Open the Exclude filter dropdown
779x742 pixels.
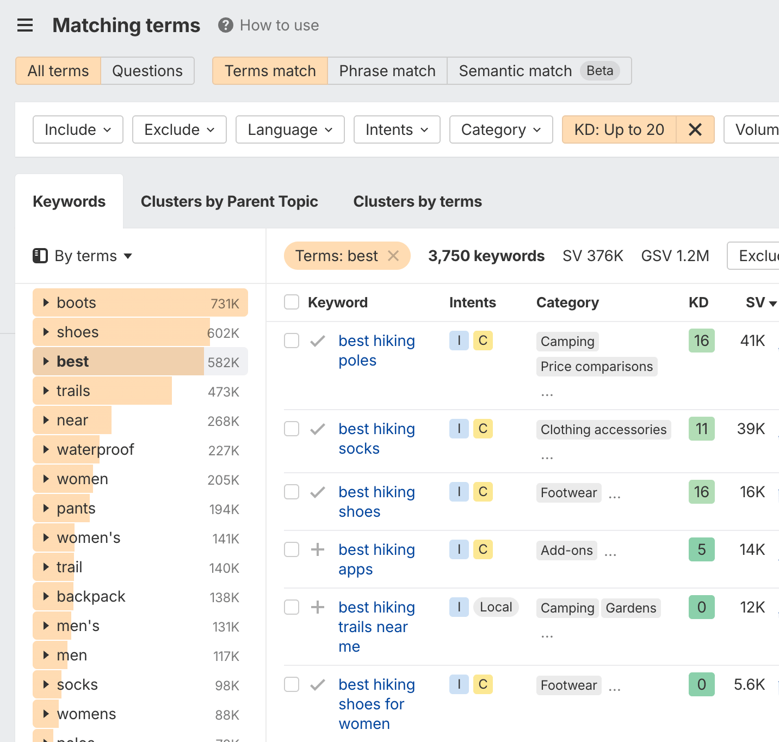coord(180,129)
